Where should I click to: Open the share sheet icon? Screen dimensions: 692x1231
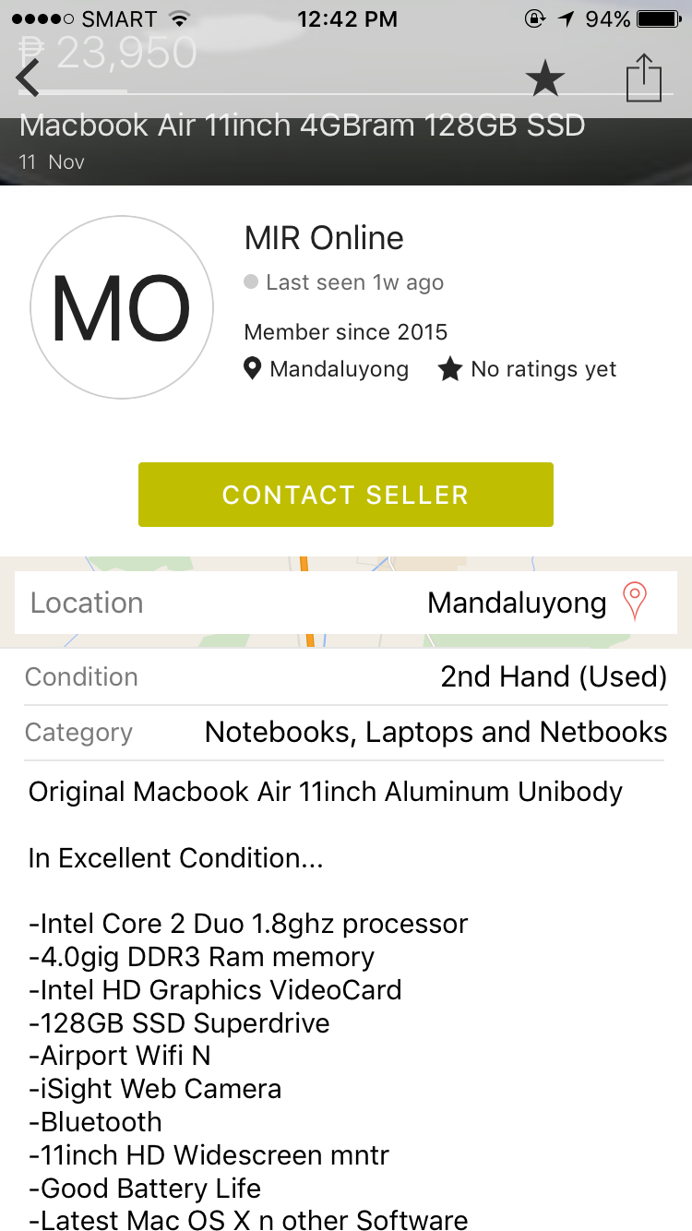click(x=644, y=78)
